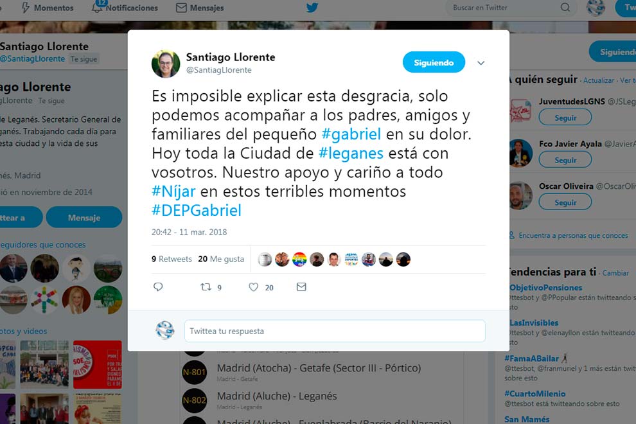The height and width of the screenshot is (424, 636).
Task: Open the rainbow-colored liker avatar
Action: (x=299, y=260)
